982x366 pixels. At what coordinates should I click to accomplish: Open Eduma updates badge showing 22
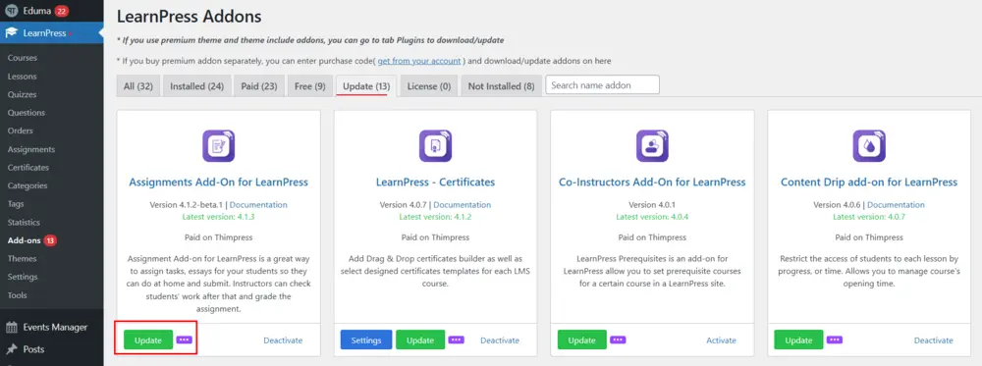(61, 11)
